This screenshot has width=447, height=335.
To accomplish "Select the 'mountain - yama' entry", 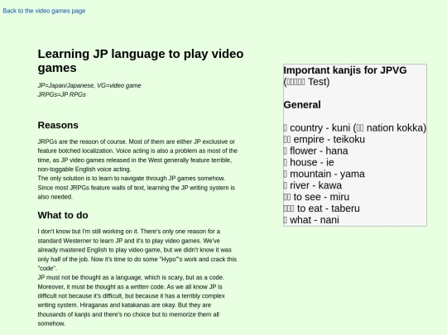I will 324,174.
